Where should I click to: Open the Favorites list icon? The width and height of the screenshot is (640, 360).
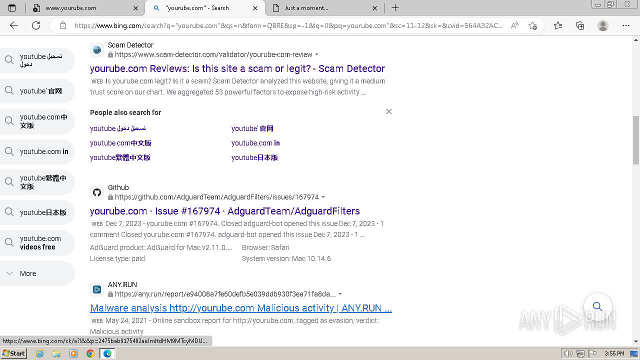[558, 25]
